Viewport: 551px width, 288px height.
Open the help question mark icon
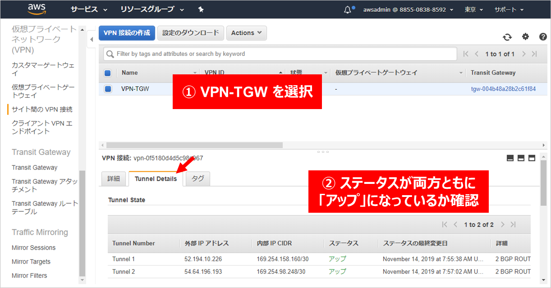tap(543, 37)
